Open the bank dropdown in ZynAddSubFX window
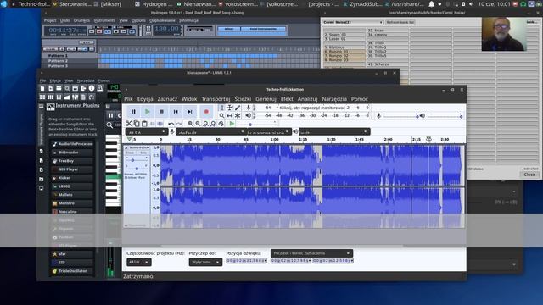543x305 pixels. [353, 22]
